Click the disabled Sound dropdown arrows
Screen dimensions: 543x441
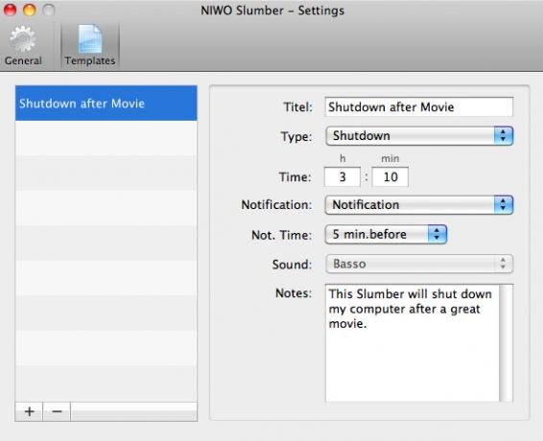point(503,264)
